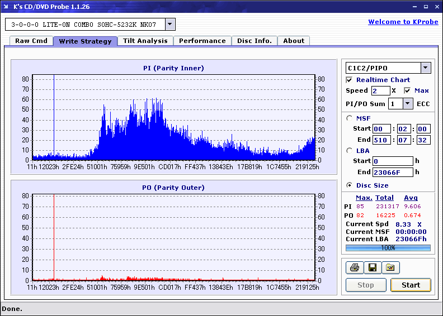Select the MSF radio button
This screenshot has height=316, width=443.
click(x=350, y=118)
